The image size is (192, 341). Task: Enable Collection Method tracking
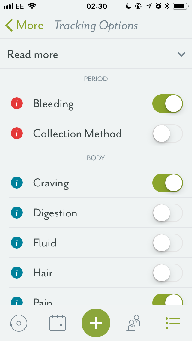(168, 134)
